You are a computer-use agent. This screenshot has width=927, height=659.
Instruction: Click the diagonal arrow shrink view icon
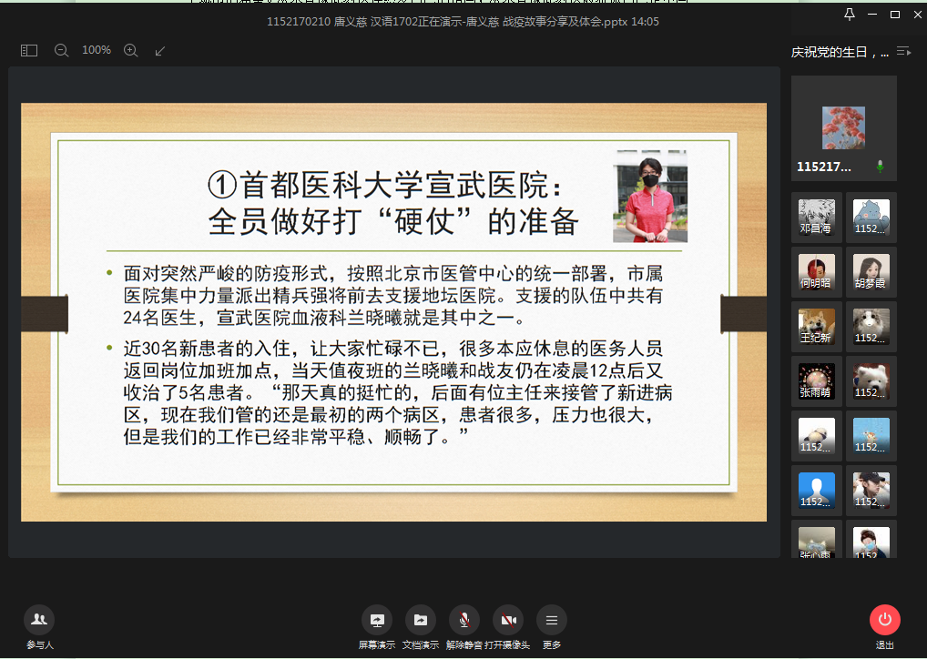[160, 51]
